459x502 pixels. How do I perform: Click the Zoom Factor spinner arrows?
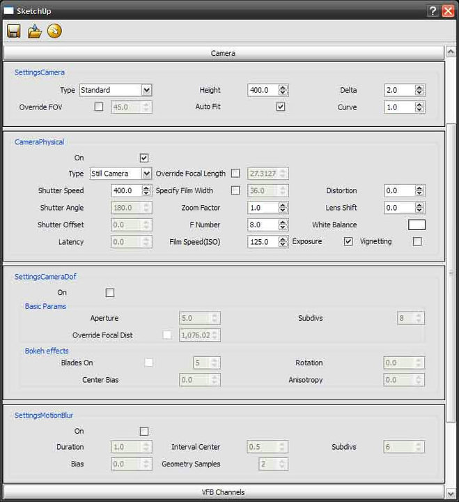click(283, 208)
